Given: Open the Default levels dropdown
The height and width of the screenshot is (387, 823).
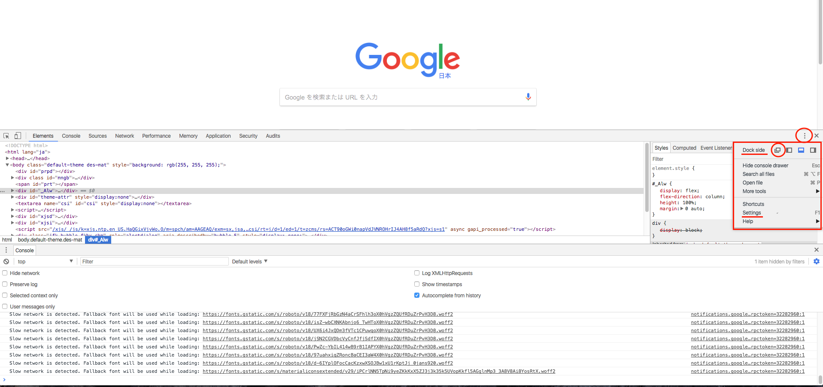Looking at the screenshot, I should click(x=249, y=261).
